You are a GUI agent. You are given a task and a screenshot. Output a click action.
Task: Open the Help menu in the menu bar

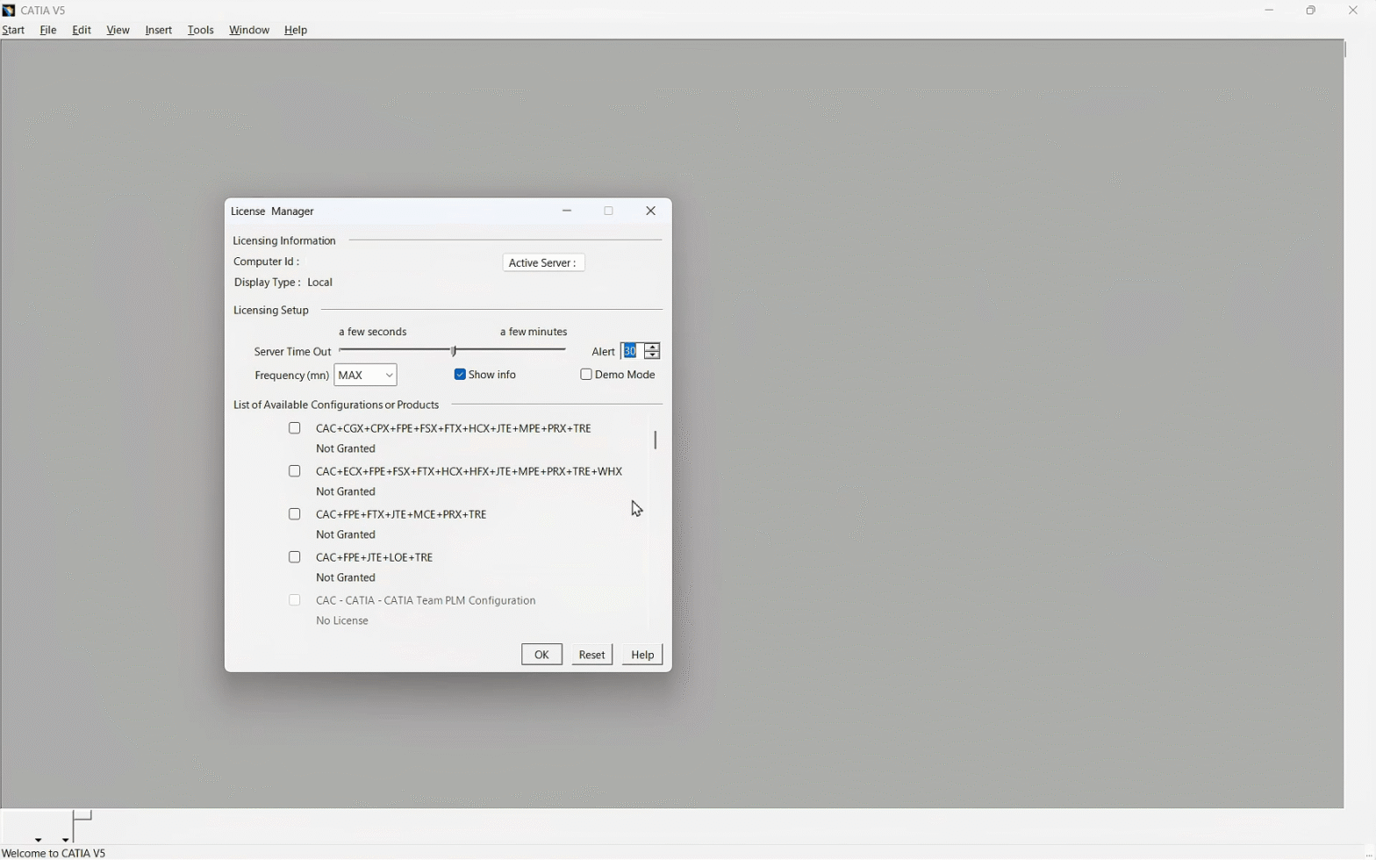tap(296, 30)
